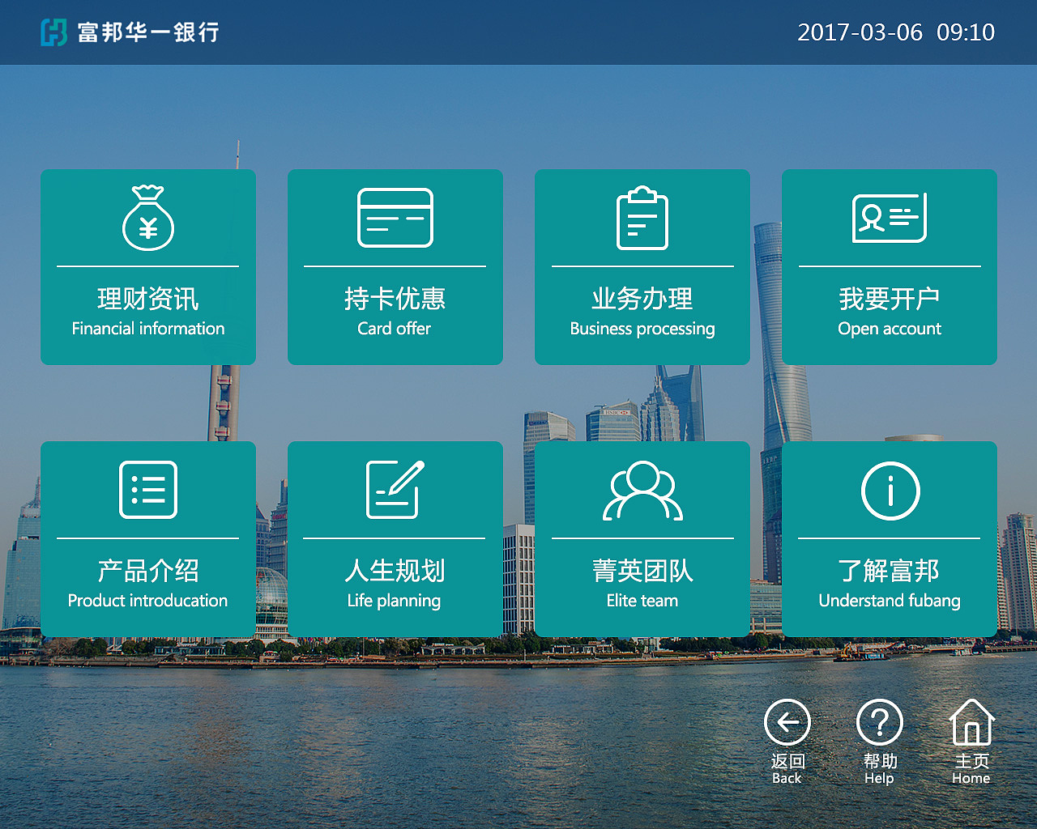Viewport: 1037px width, 829px height.
Task: Tap the Back arrow icon
Action: click(786, 721)
